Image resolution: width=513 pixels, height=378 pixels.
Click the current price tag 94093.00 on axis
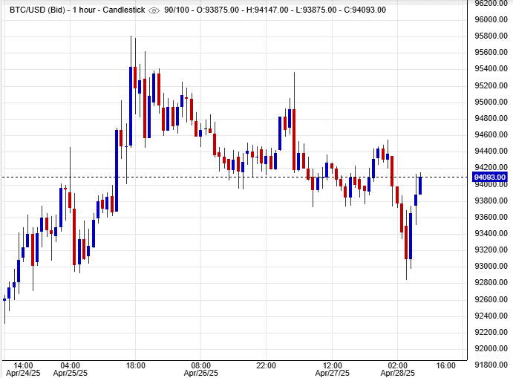coord(490,177)
